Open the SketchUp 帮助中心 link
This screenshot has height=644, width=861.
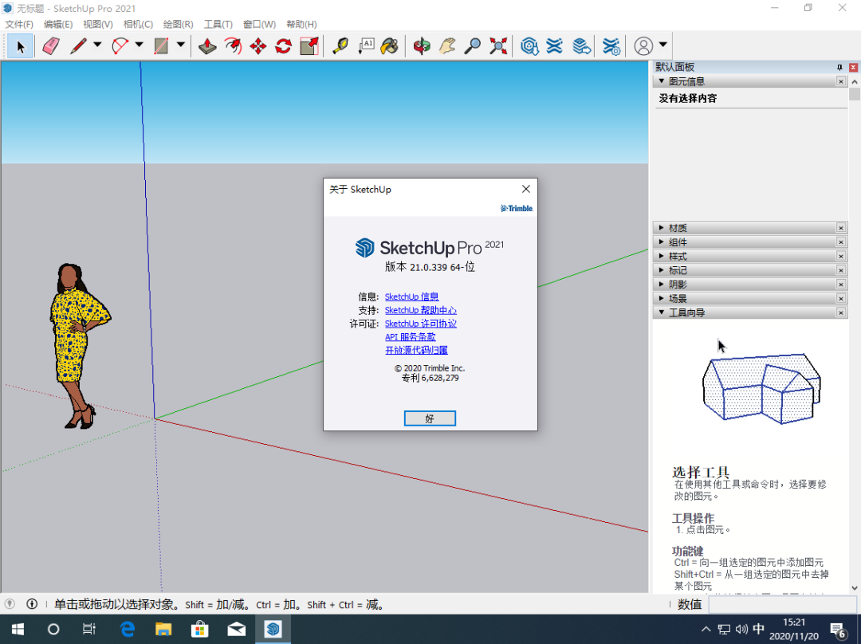pos(421,310)
